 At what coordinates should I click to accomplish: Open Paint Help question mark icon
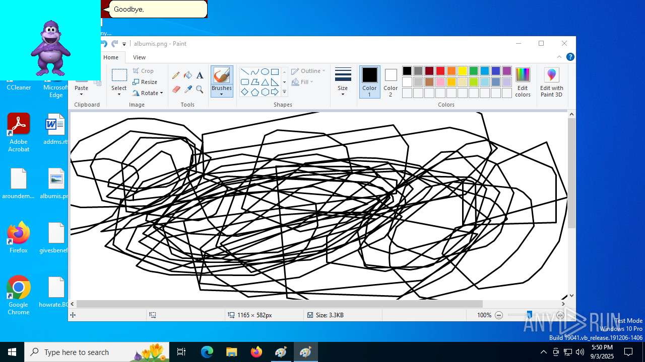(570, 57)
